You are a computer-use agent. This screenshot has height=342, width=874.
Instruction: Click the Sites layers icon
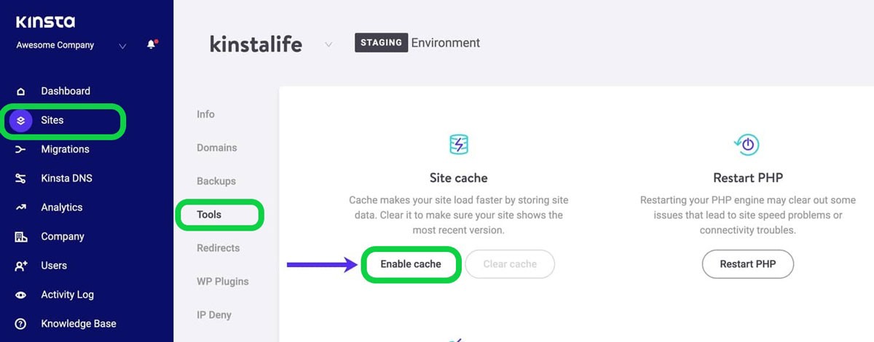tap(20, 121)
